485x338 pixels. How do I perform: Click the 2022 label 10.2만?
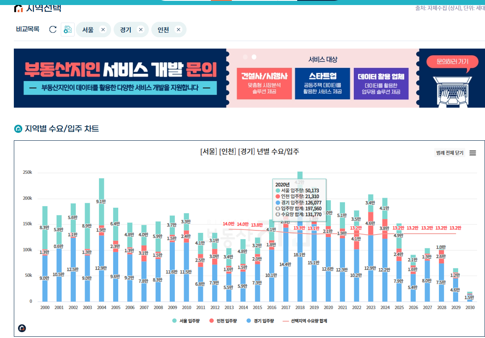[x=356, y=275]
